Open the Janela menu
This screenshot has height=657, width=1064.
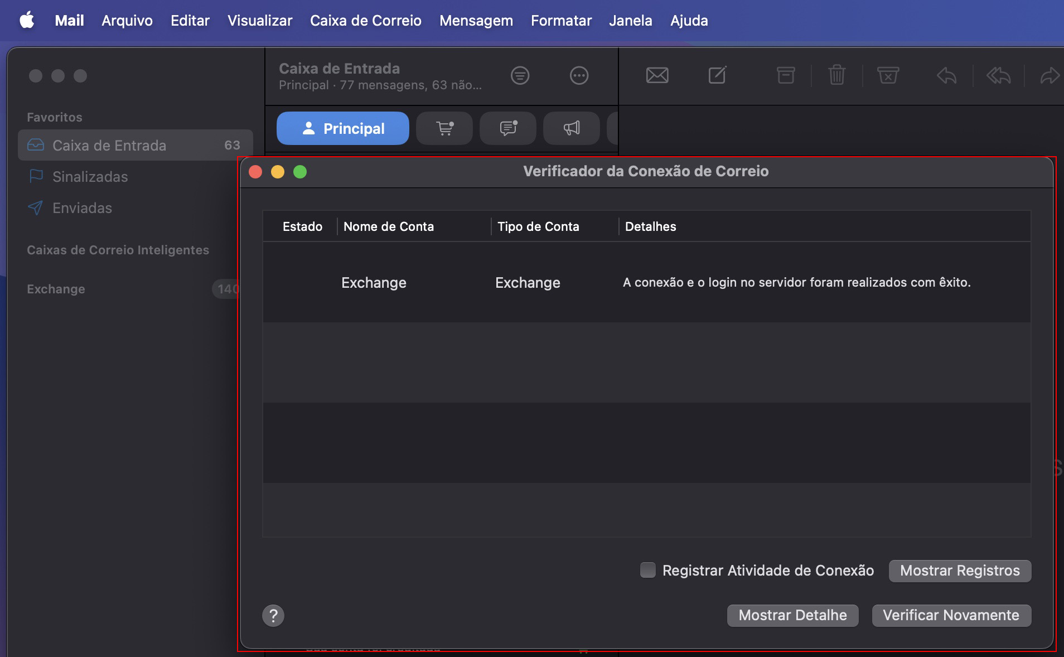pyautogui.click(x=630, y=21)
